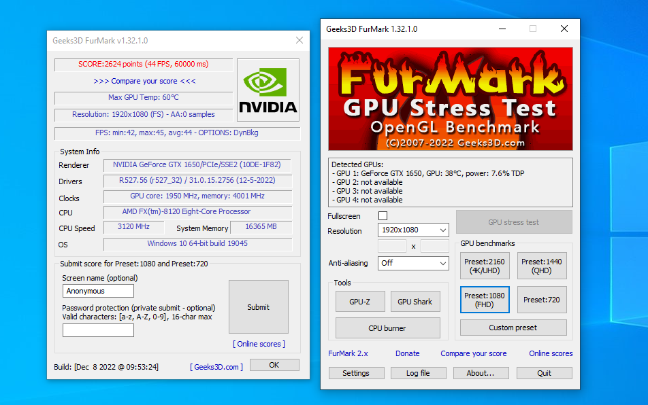Run Preset:2160 (4K/UHD) benchmark

(x=485, y=266)
